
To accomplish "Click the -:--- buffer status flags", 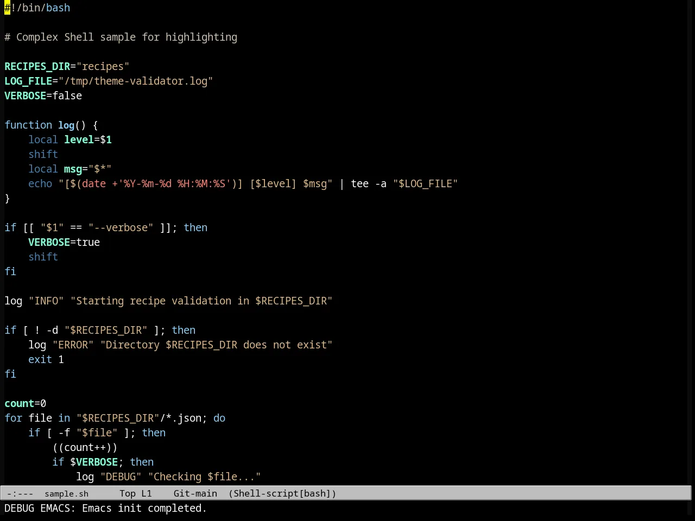I will tap(20, 493).
